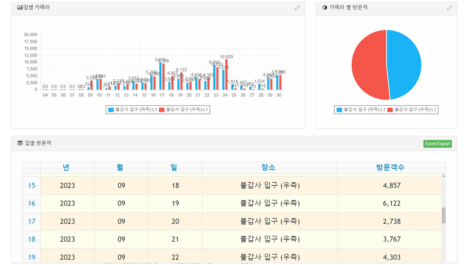Image resolution: width=471 pixels, height=265 pixels.
Task: Toggle 불갑사 입구 (좌측)-L1 in pie chart legend
Action: pos(361,110)
